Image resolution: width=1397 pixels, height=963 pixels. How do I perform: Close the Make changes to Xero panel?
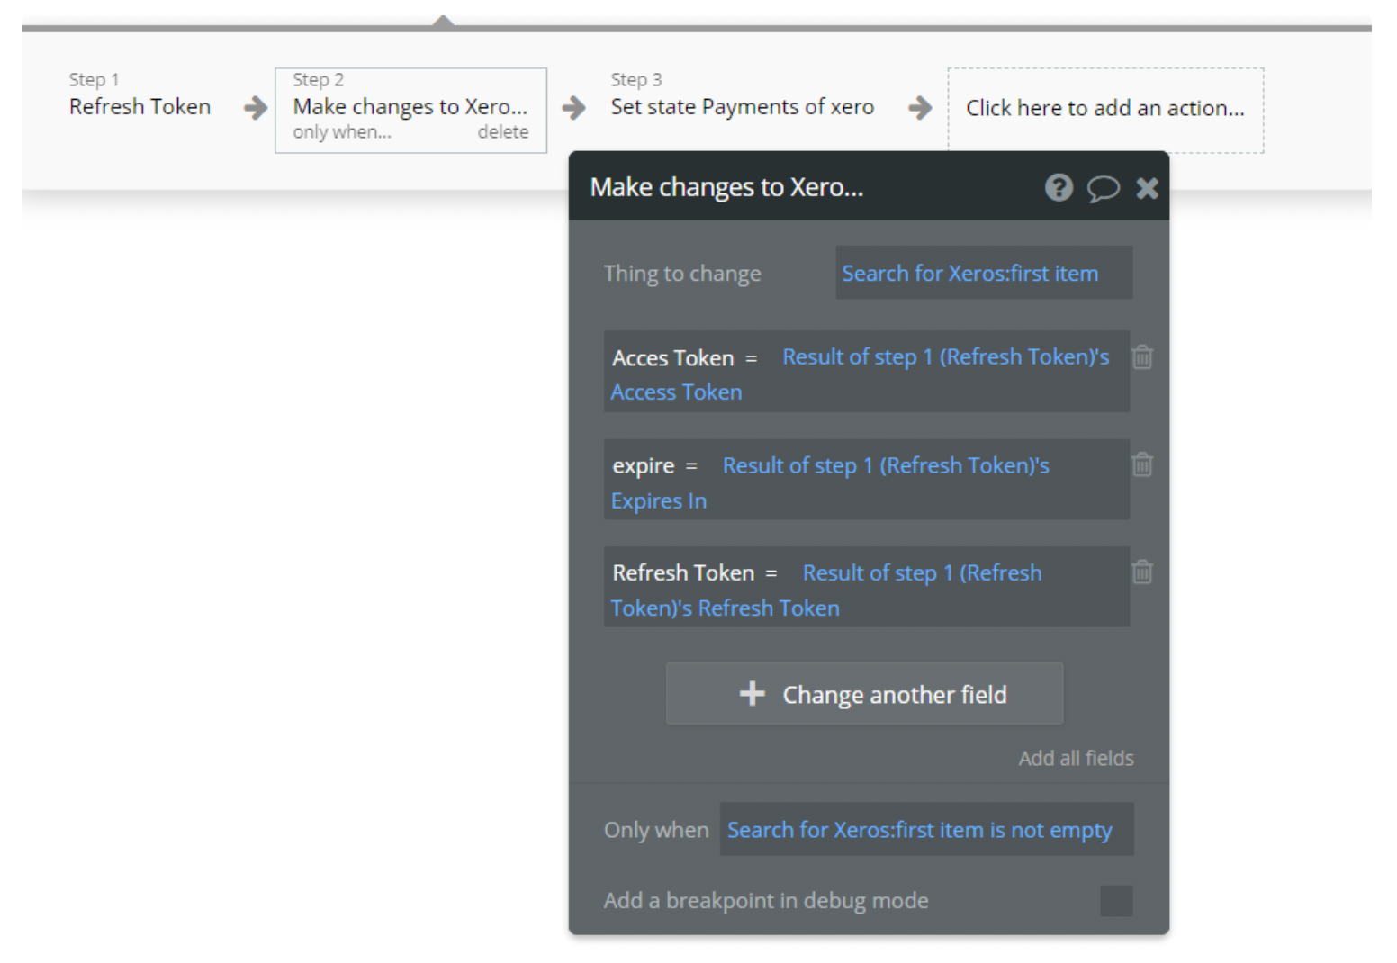point(1147,187)
